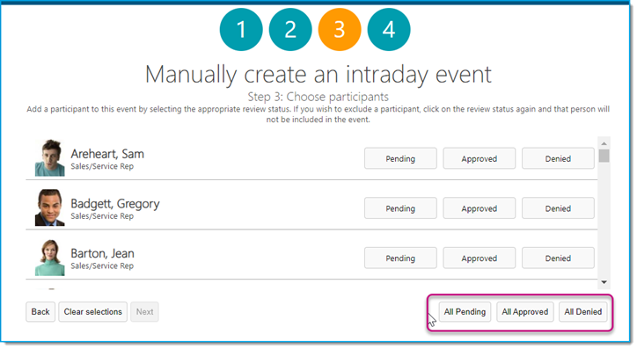Open Sam Areheart's profile photo
This screenshot has width=637, height=349.
[49, 158]
